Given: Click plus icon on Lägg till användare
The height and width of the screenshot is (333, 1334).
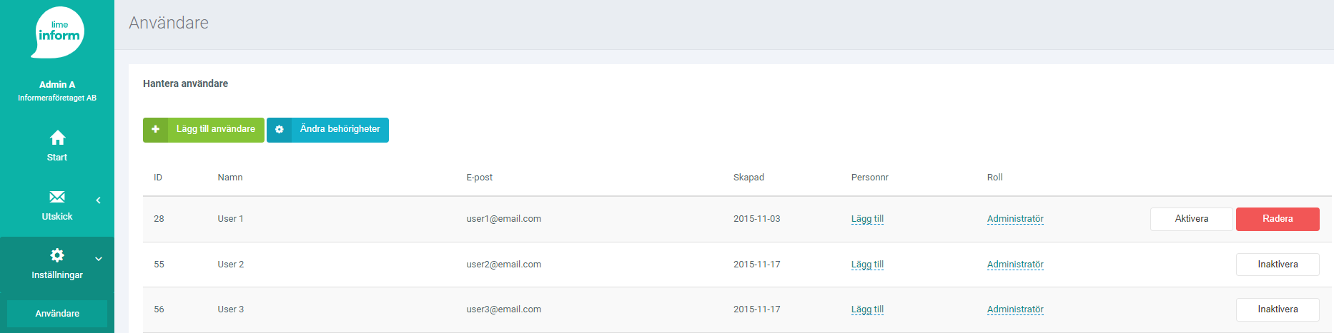Looking at the screenshot, I should pyautogui.click(x=155, y=130).
